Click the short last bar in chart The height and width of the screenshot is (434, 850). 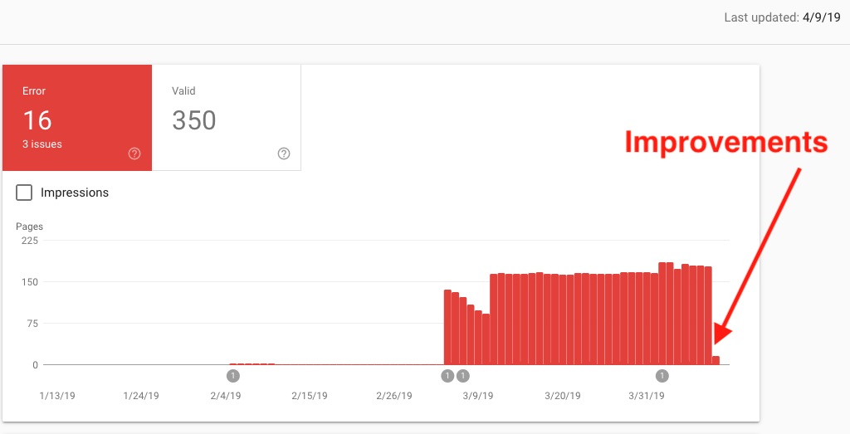click(x=716, y=360)
